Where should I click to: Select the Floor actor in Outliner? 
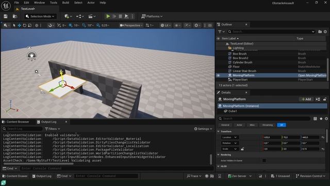[x=236, y=67]
